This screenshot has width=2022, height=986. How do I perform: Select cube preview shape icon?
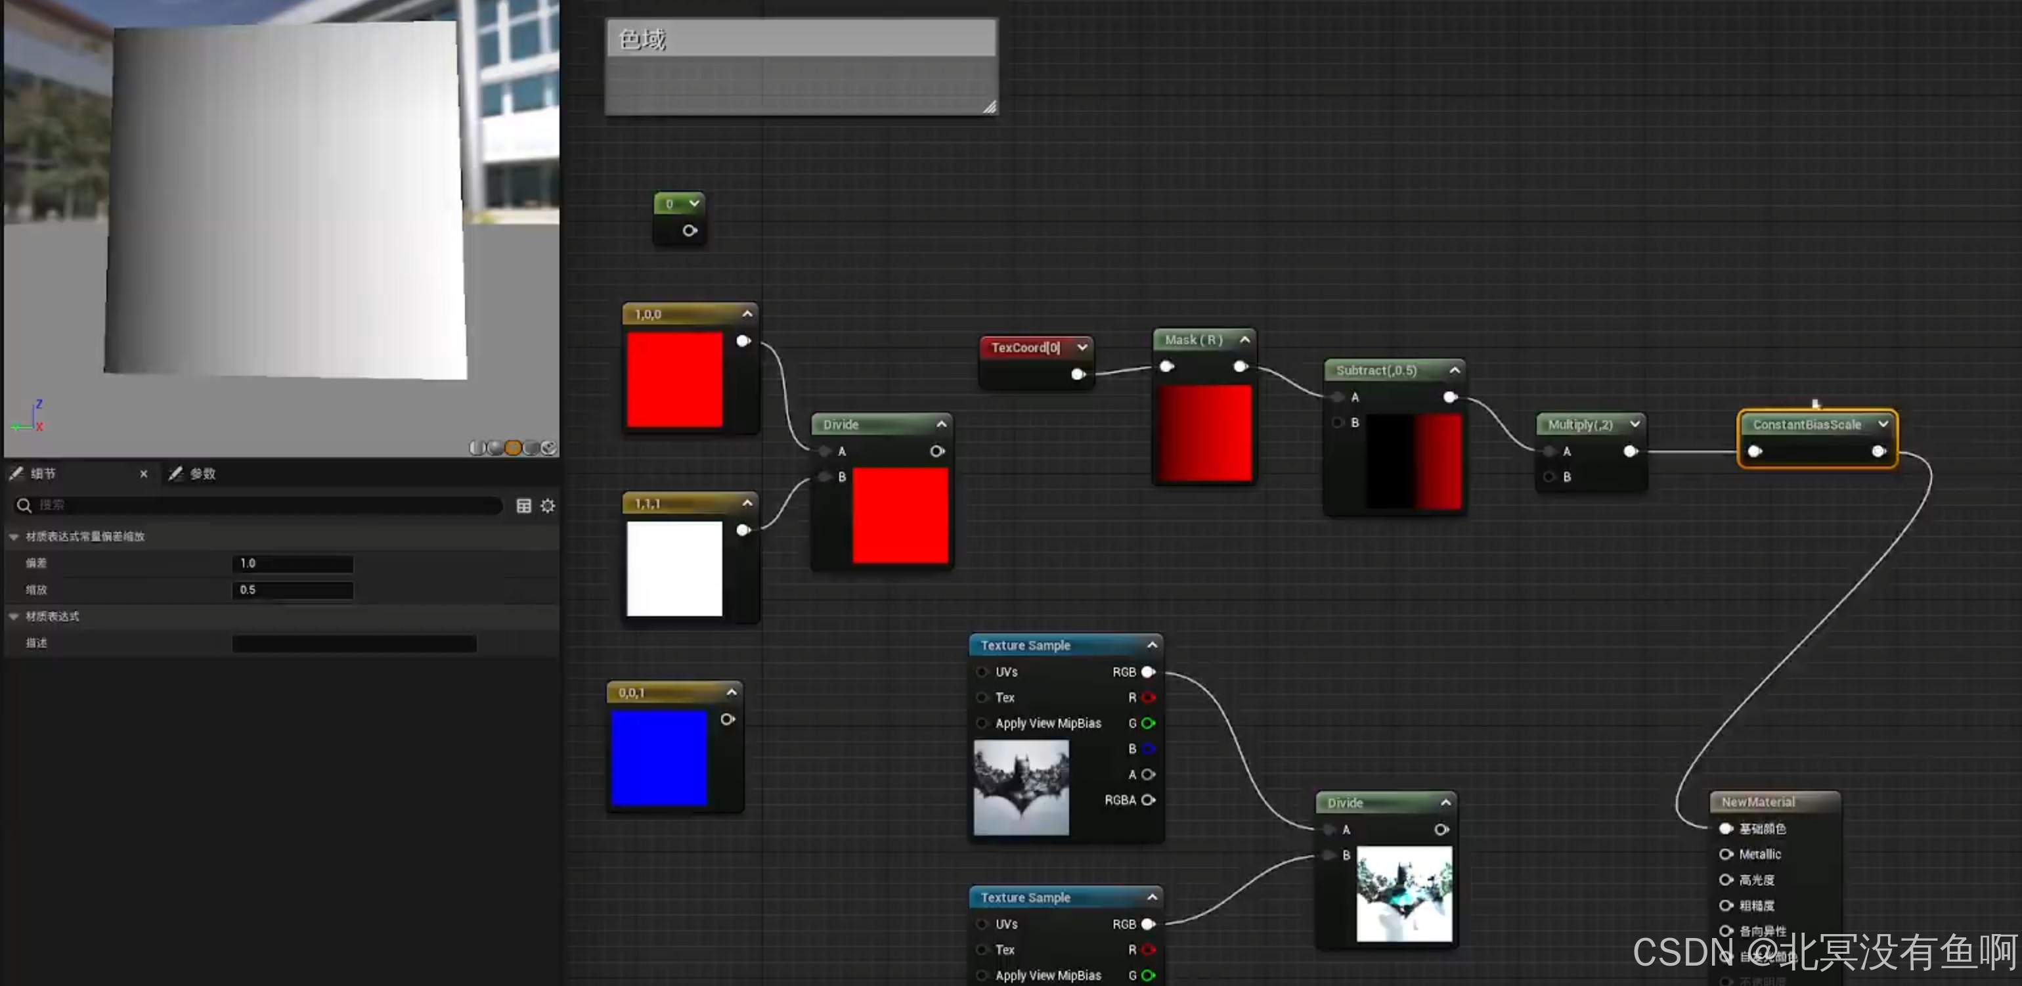click(531, 447)
